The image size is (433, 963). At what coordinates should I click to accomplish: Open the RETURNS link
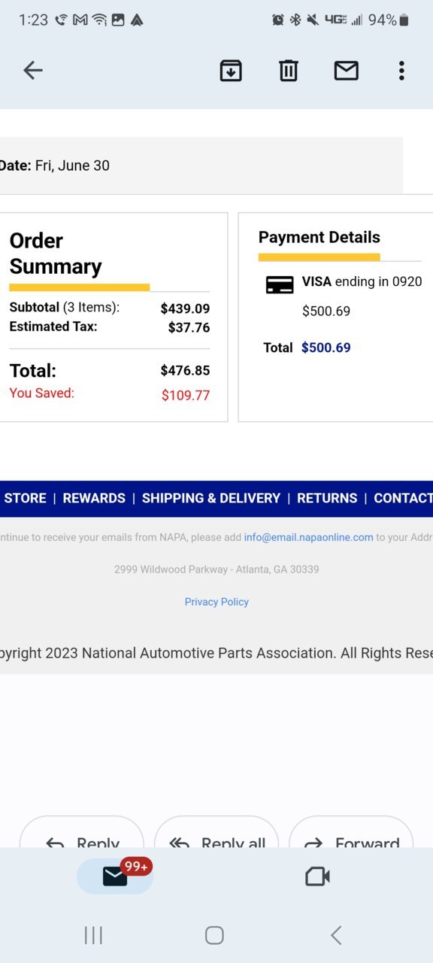(327, 498)
